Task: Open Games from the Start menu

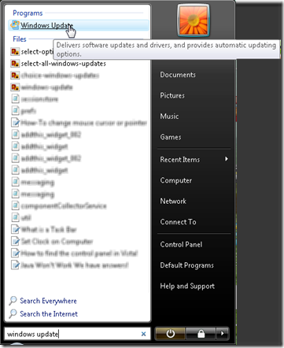Action: pyautogui.click(x=171, y=137)
